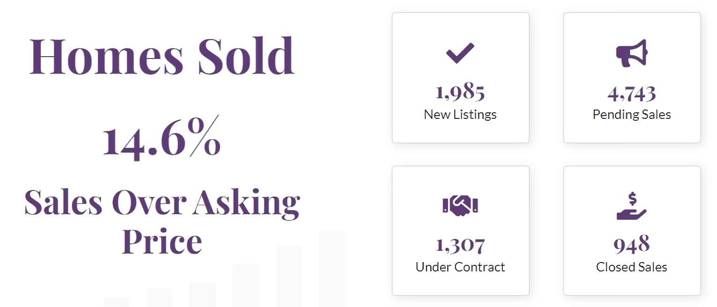The height and width of the screenshot is (307, 717).
Task: Click the hand holding dollar icon
Action: pos(632,207)
